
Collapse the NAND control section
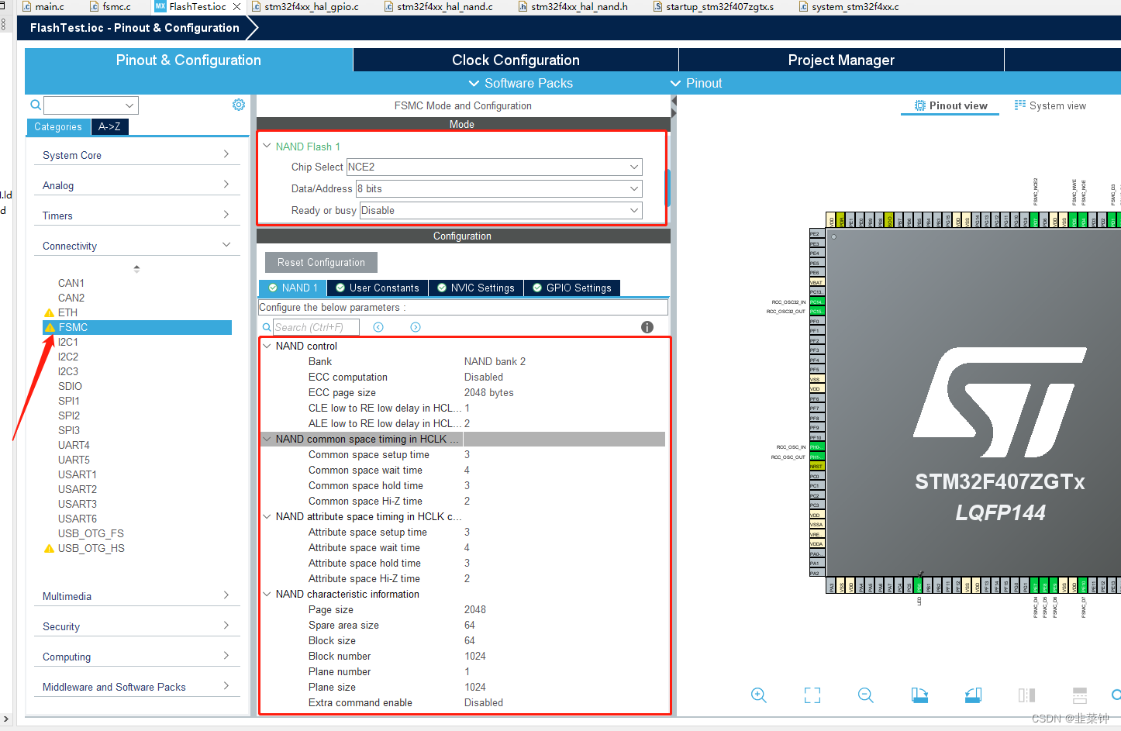[267, 346]
